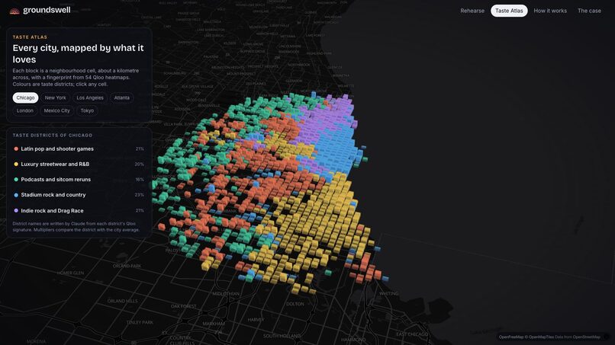Screen dimensions: 615x345
Task: Open The case page
Action: click(589, 11)
